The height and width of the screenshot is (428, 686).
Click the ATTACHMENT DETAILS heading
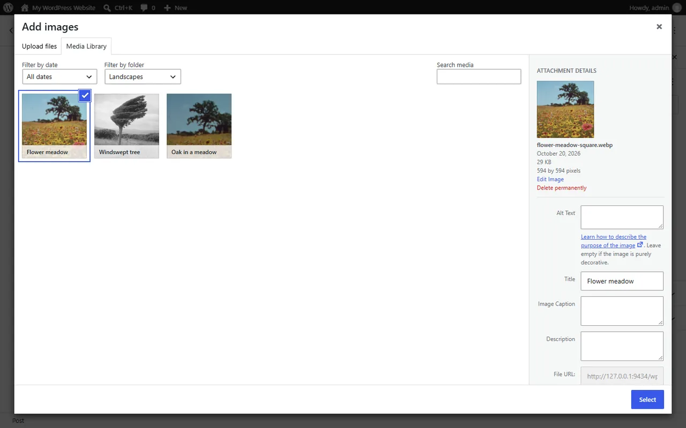566,71
